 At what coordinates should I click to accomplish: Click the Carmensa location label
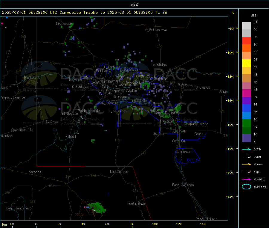(x=183, y=152)
